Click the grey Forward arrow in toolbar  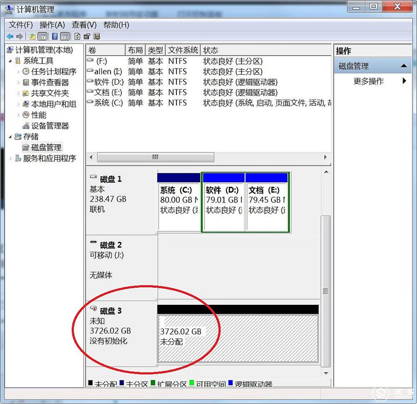(19, 36)
